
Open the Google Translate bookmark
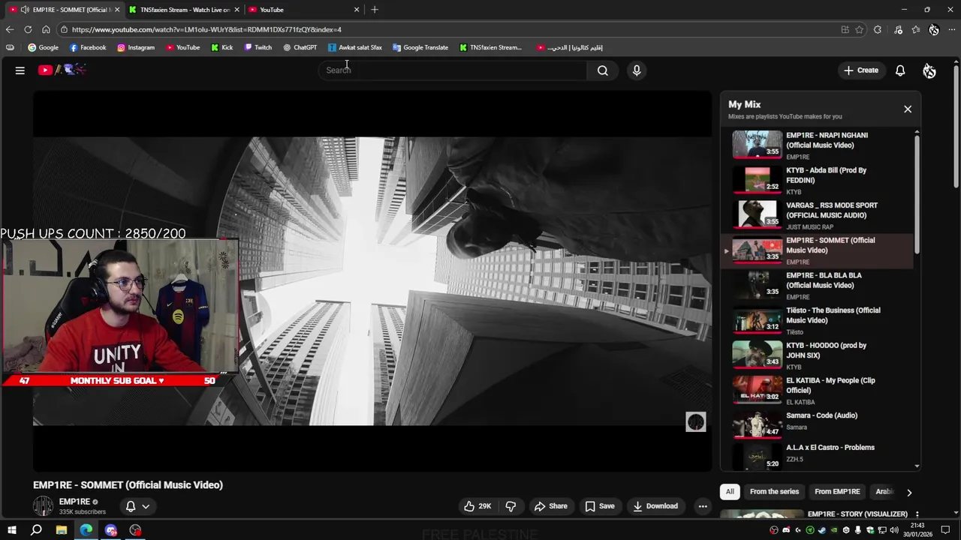pos(420,47)
